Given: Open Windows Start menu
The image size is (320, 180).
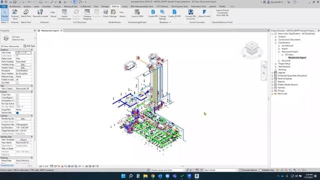Looking at the screenshot, I should click(123, 176).
